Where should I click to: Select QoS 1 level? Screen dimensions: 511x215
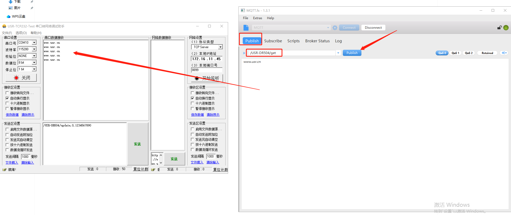click(x=455, y=53)
